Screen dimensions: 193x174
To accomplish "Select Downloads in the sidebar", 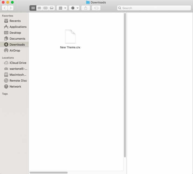I will point(14,45).
